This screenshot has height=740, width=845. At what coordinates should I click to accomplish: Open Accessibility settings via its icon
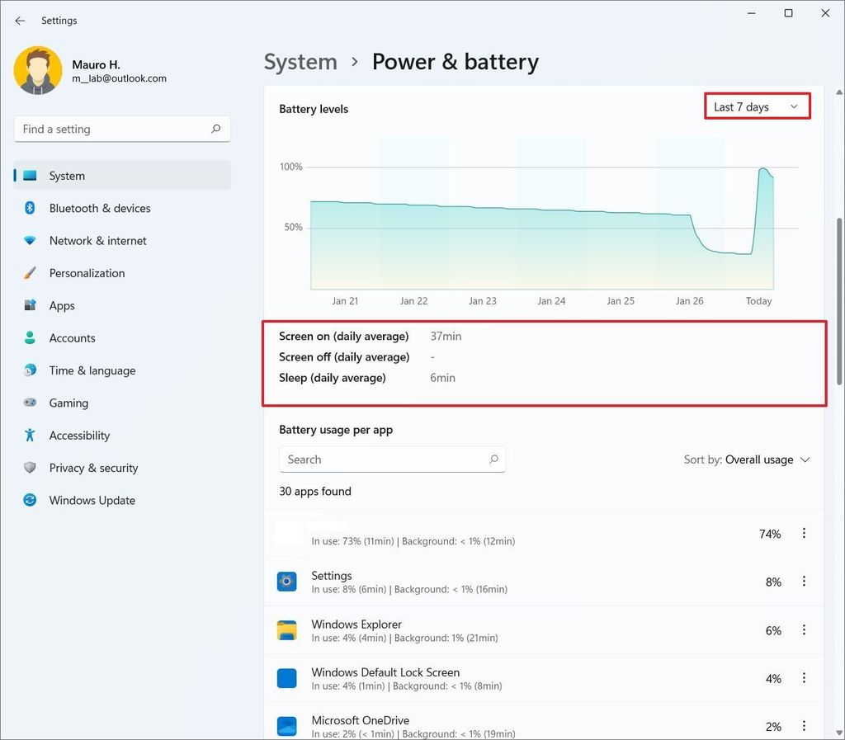coord(27,435)
